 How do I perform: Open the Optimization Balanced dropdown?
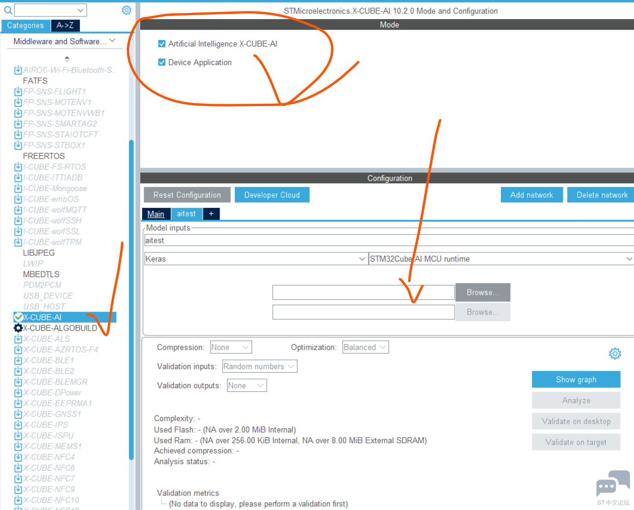coord(366,347)
